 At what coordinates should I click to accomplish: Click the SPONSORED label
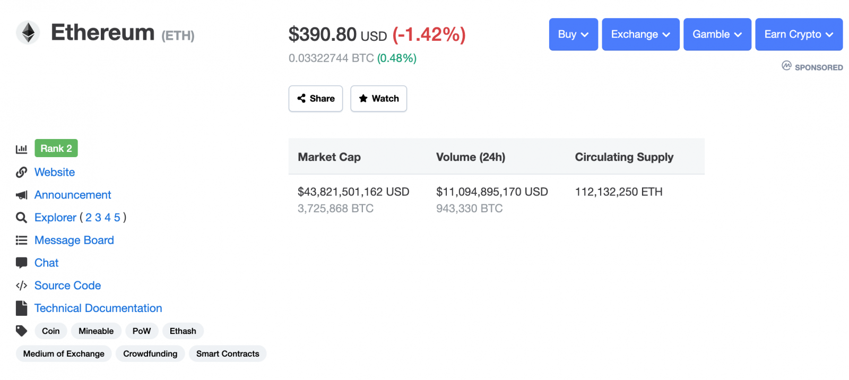point(819,67)
